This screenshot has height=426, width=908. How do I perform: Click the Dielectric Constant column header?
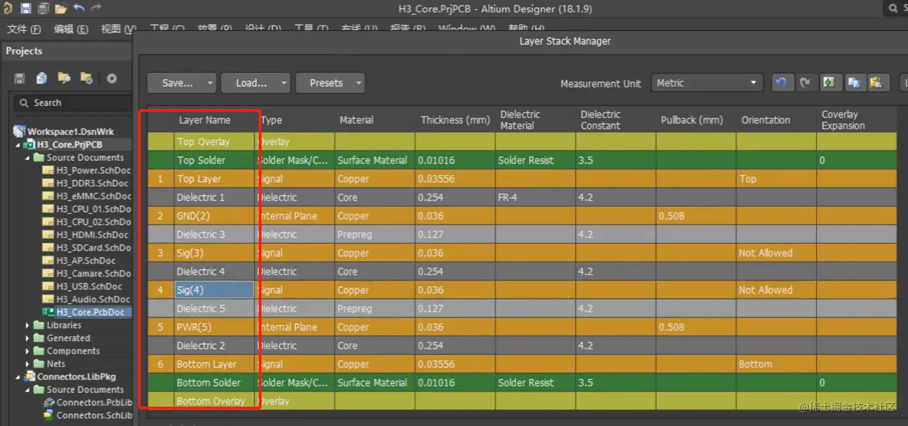601,120
